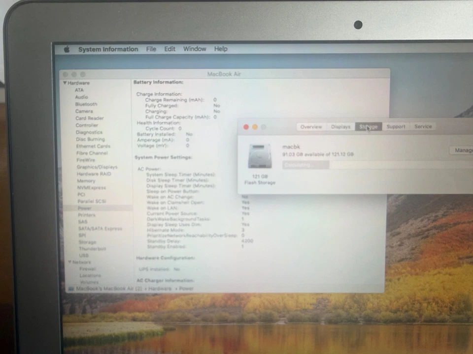Click the MacBook Air window title bar

pyautogui.click(x=224, y=74)
